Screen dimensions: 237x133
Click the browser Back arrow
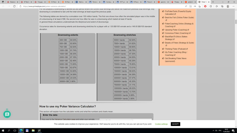click(3, 6)
